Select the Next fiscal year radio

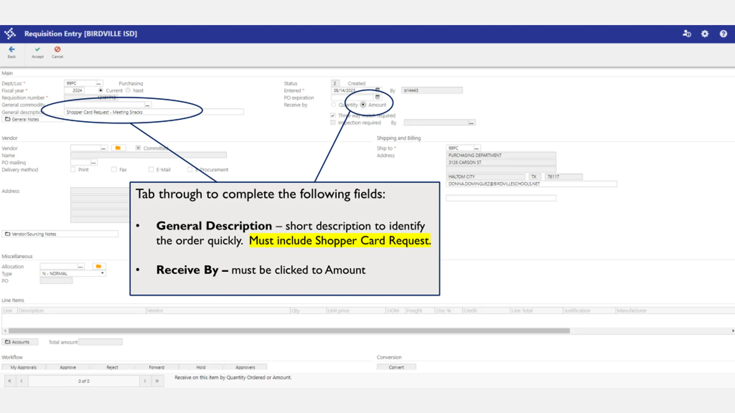point(128,90)
